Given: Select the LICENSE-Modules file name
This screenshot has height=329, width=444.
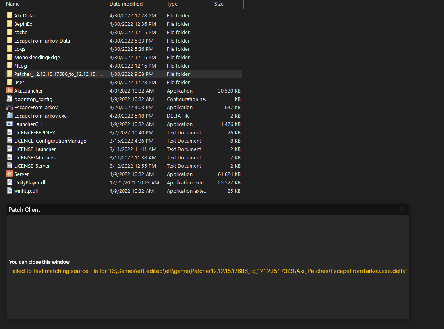Looking at the screenshot, I should click(x=35, y=158).
